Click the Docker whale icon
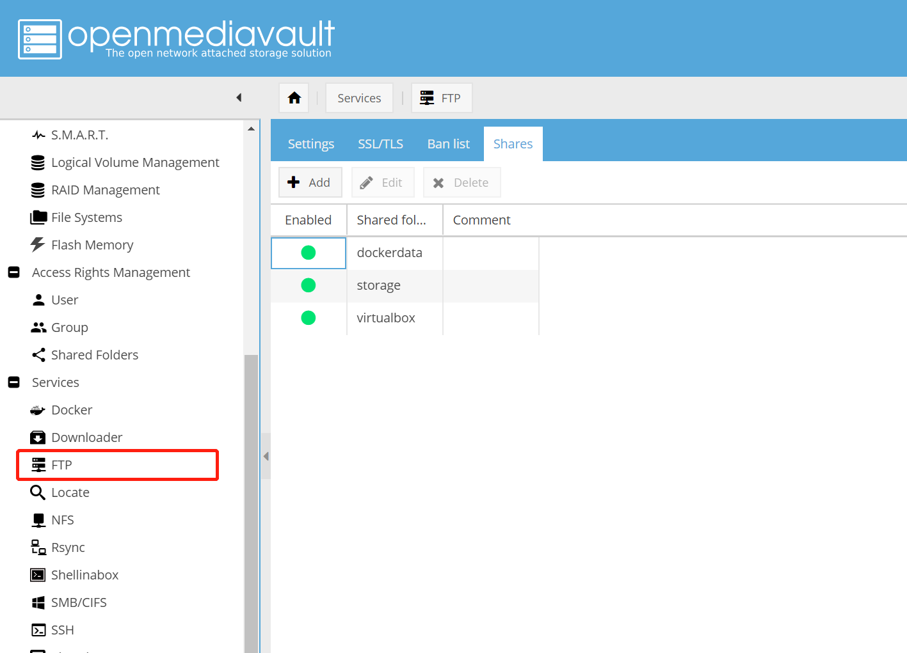 (38, 410)
